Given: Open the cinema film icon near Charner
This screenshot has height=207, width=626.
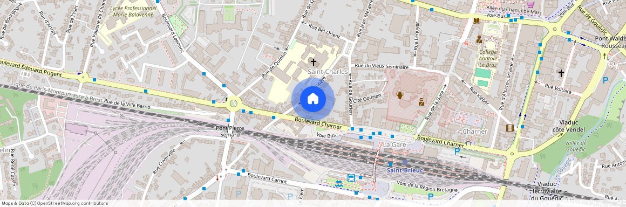Looking at the screenshot, I should (509, 128).
